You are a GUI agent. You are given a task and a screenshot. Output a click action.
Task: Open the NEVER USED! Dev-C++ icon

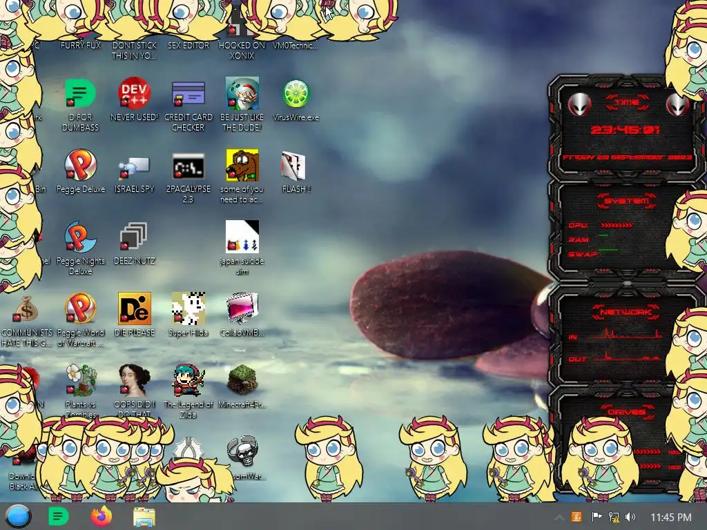pos(134,94)
